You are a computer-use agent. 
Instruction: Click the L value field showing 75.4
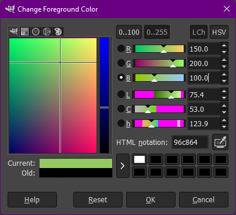pyautogui.click(x=204, y=94)
